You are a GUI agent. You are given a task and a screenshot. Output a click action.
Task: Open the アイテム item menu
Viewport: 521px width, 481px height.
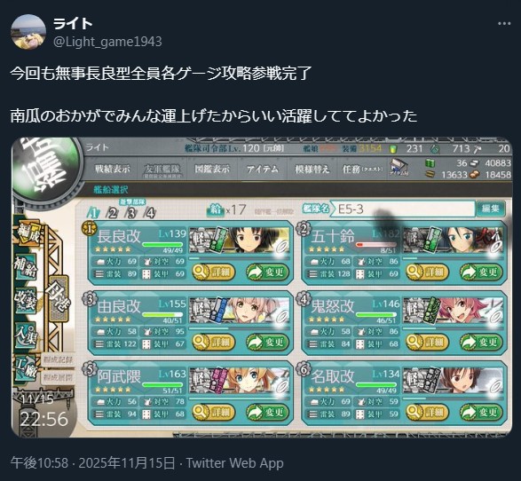[262, 170]
